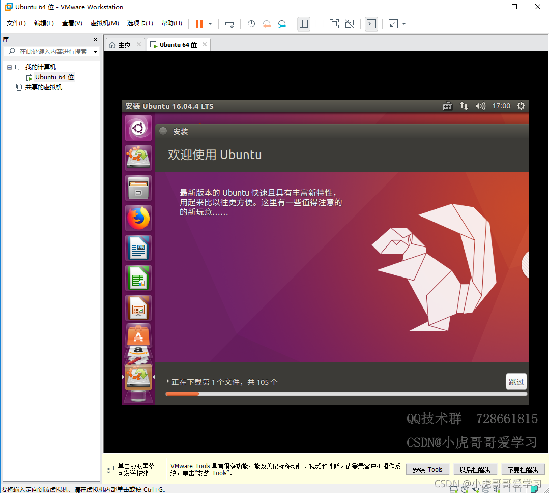549x493 pixels.
Task: Open the snapshot manager icon
Action: [282, 24]
